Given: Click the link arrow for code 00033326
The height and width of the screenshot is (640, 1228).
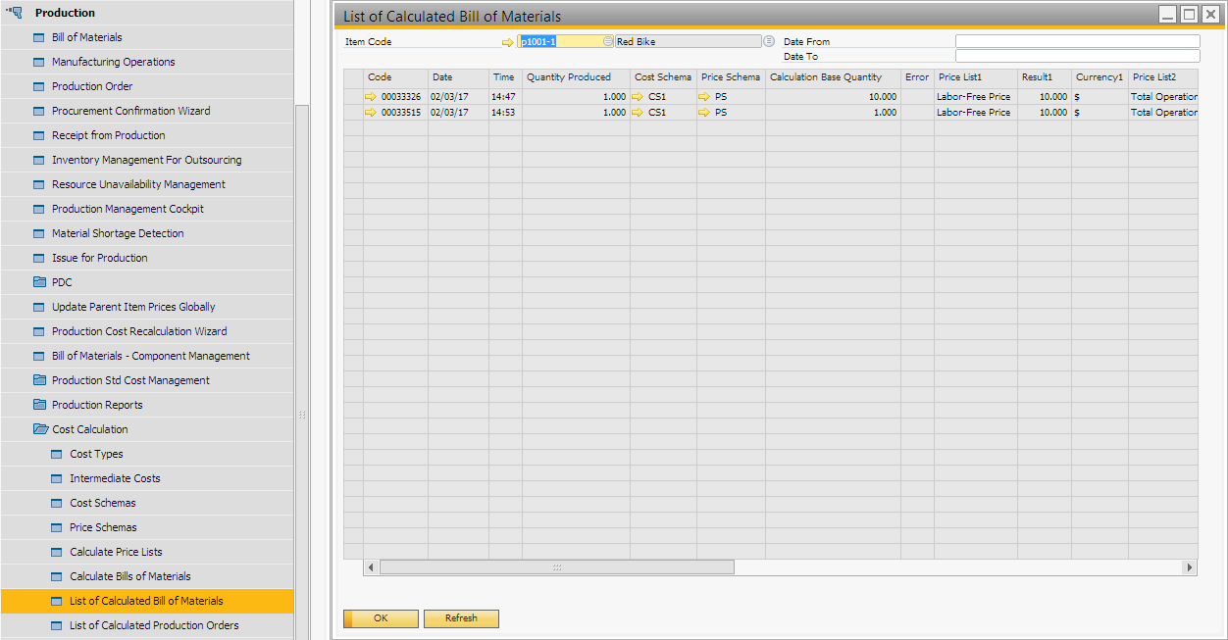Looking at the screenshot, I should pos(371,97).
